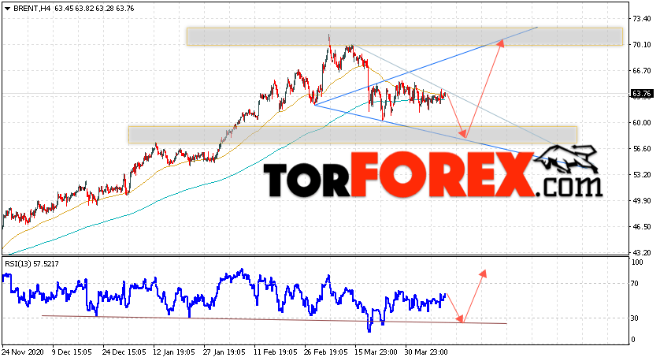Select the BRENT,H4 symbol title text

33,9
